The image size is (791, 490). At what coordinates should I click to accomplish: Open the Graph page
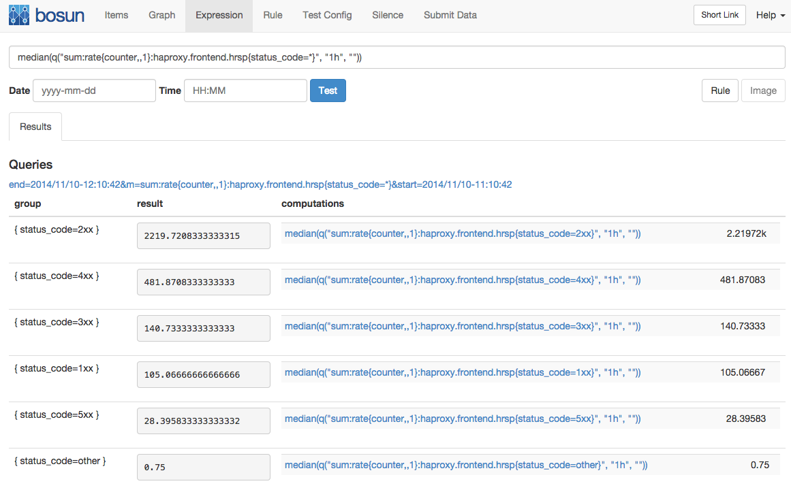pyautogui.click(x=161, y=15)
